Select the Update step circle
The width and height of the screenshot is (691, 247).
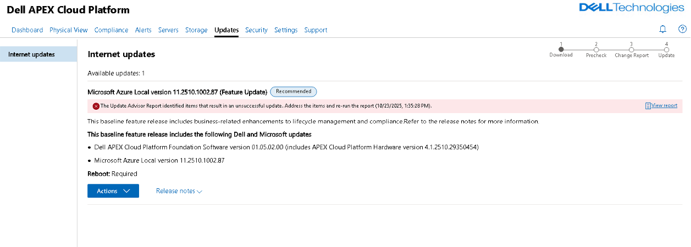666,49
